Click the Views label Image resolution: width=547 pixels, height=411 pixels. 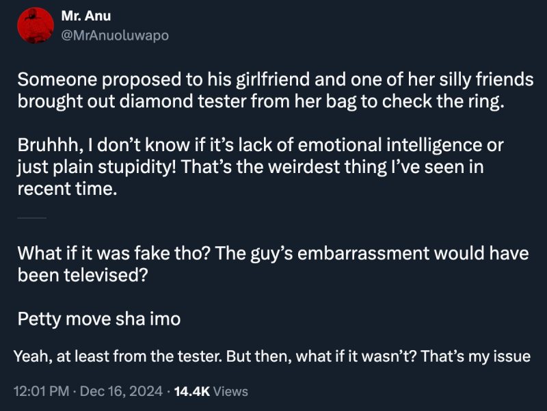[230, 391]
